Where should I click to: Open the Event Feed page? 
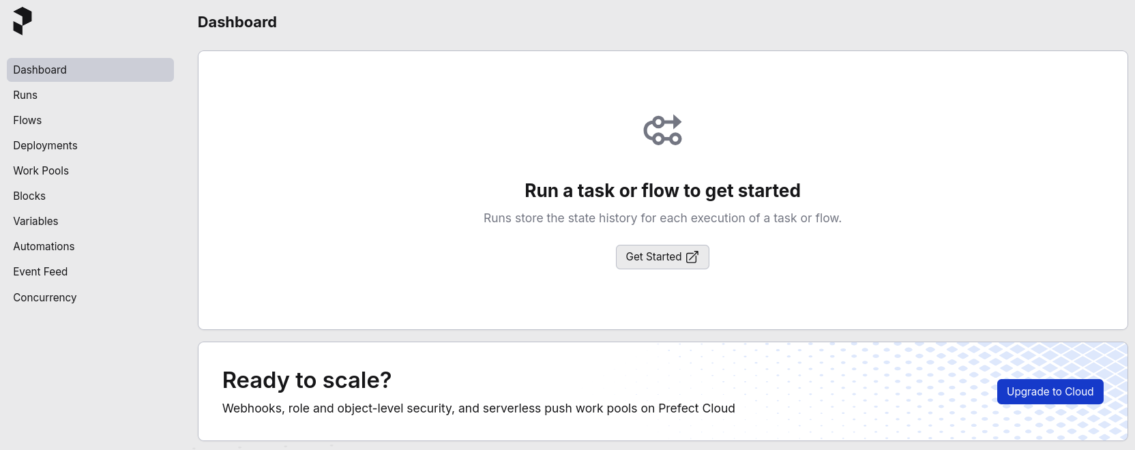(90, 271)
